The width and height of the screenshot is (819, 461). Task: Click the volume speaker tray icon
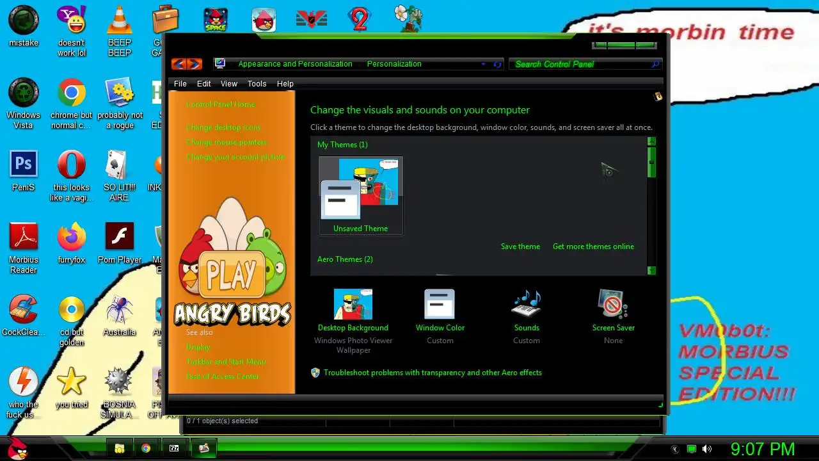point(707,449)
